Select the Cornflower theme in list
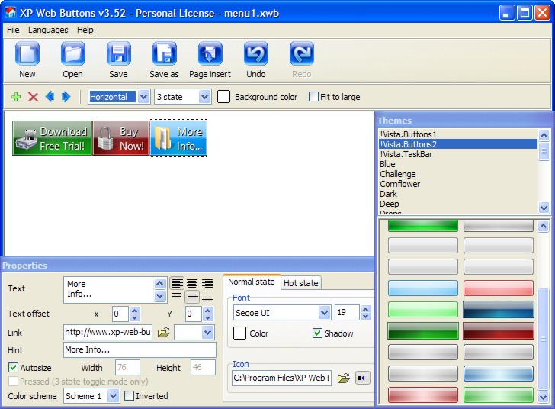 (400, 184)
